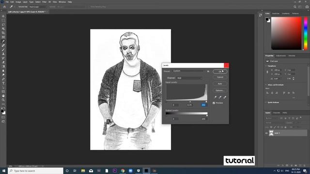
Task: Click Options... in the Levels dialog
Action: [x=220, y=90]
